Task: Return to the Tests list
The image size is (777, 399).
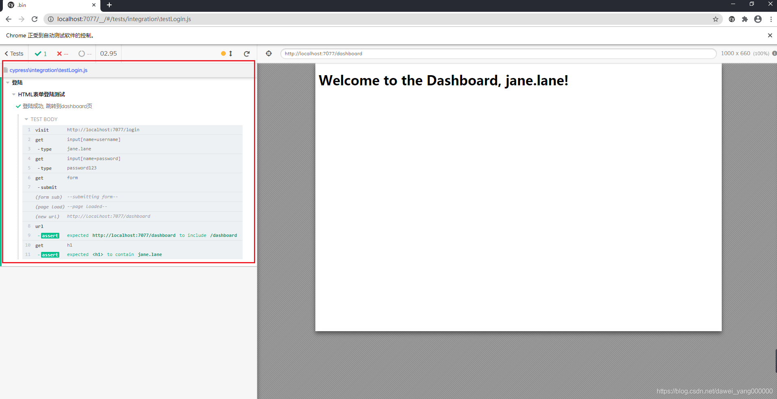Action: (14, 54)
